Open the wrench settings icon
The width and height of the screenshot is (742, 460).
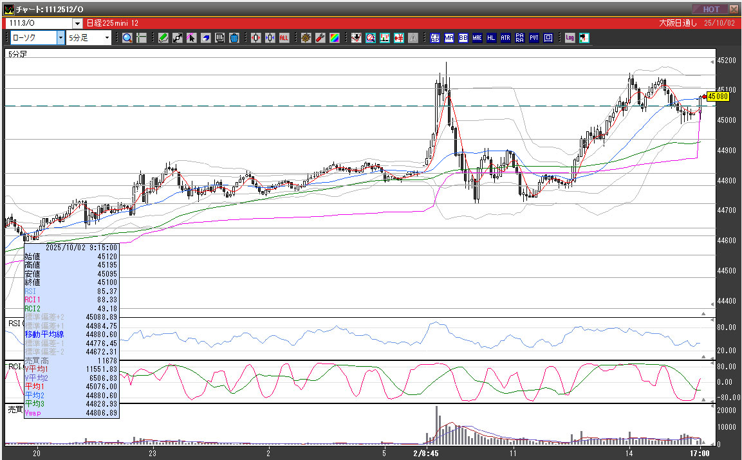(x=320, y=38)
